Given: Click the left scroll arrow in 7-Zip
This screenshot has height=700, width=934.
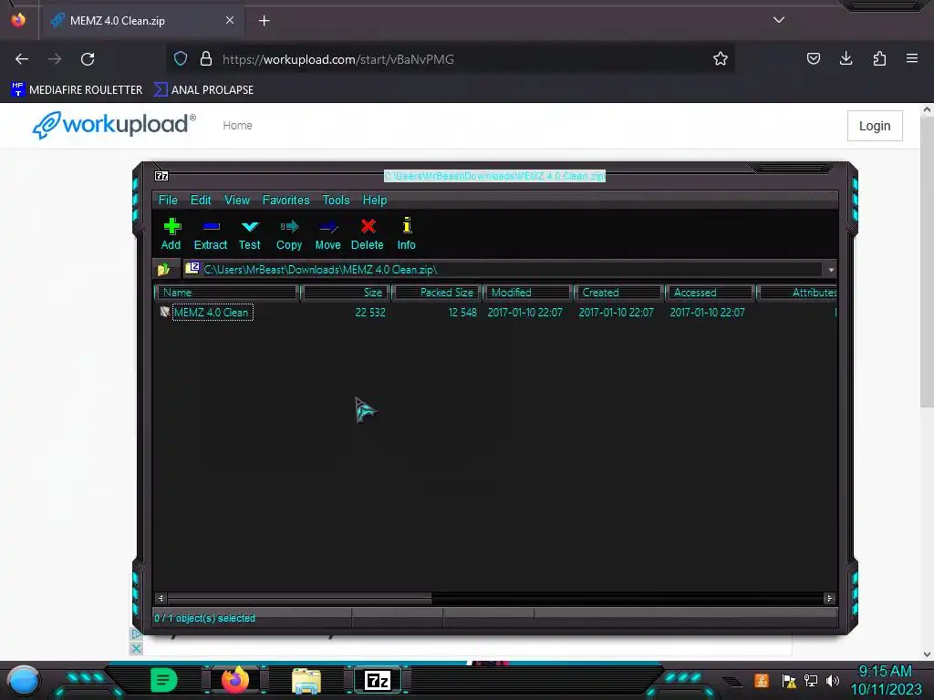Looking at the screenshot, I should click(161, 598).
